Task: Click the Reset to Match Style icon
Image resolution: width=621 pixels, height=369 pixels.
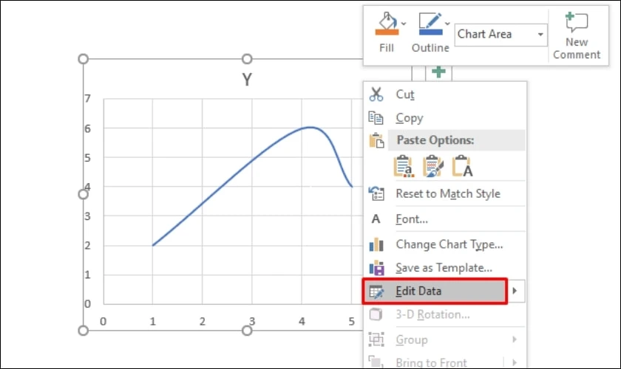Action: 376,193
